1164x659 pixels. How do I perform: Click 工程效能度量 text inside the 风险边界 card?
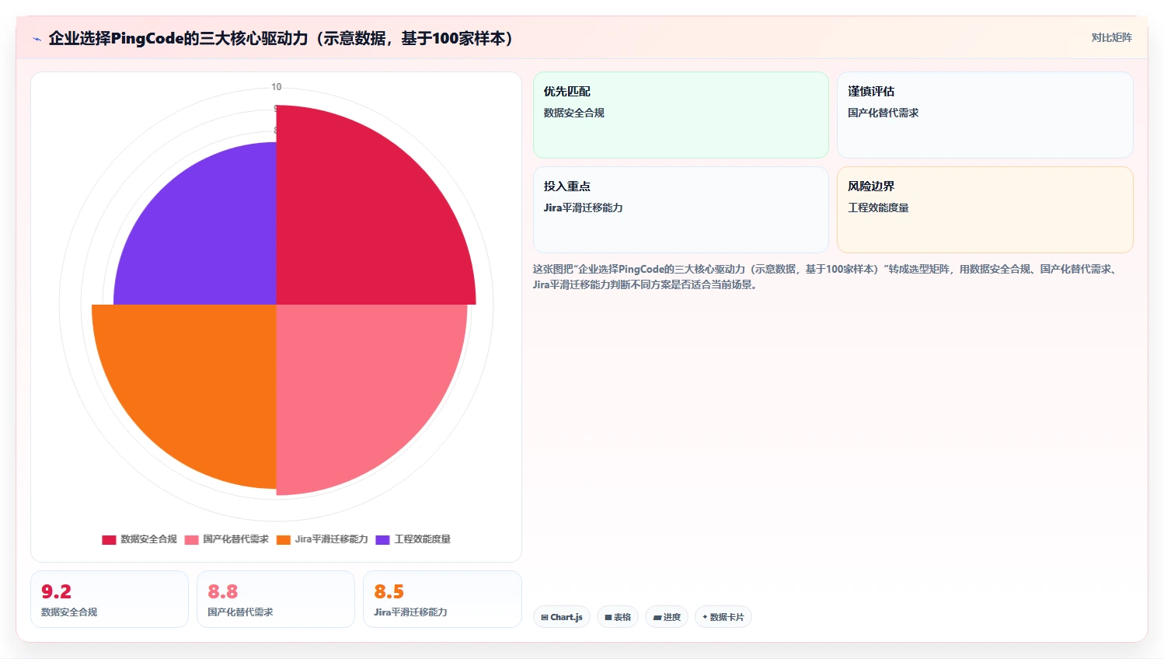[878, 207]
